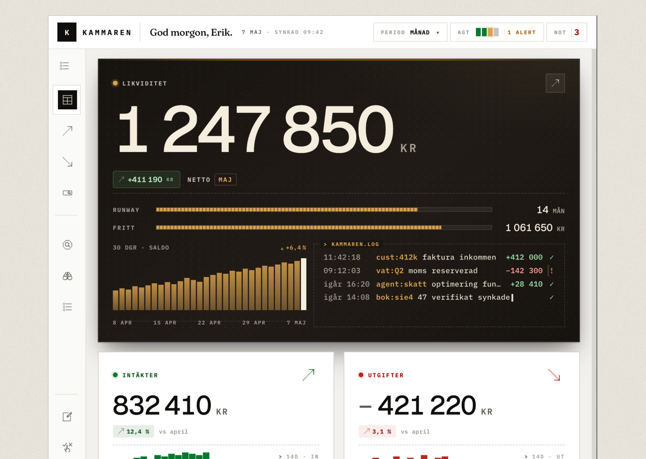Select the dashboard grid icon in the sidebar

[67, 100]
